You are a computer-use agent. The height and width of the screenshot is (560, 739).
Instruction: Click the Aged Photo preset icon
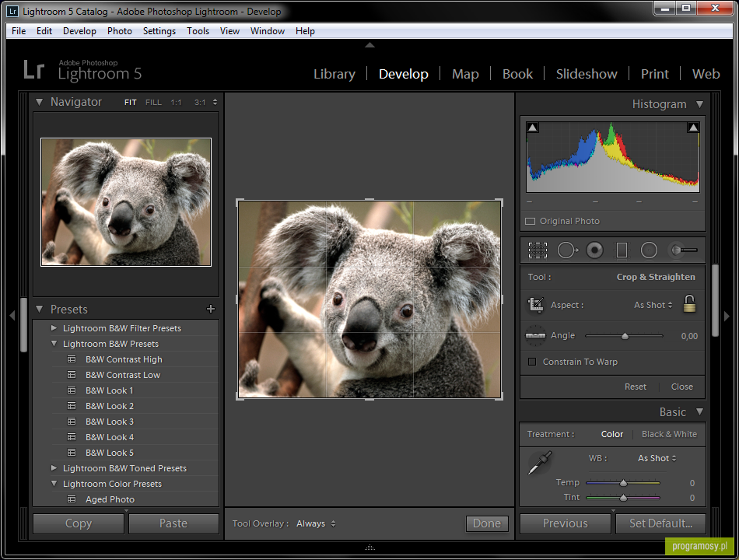[x=72, y=499]
